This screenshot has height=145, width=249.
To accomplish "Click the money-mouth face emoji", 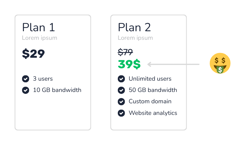I will pos(220,63).
